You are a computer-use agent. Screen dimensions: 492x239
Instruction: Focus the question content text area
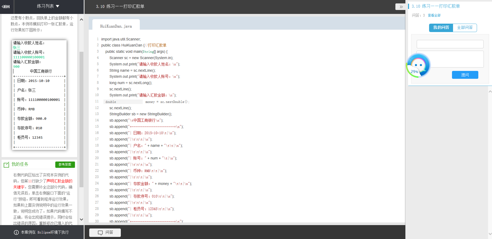click(x=450, y=59)
